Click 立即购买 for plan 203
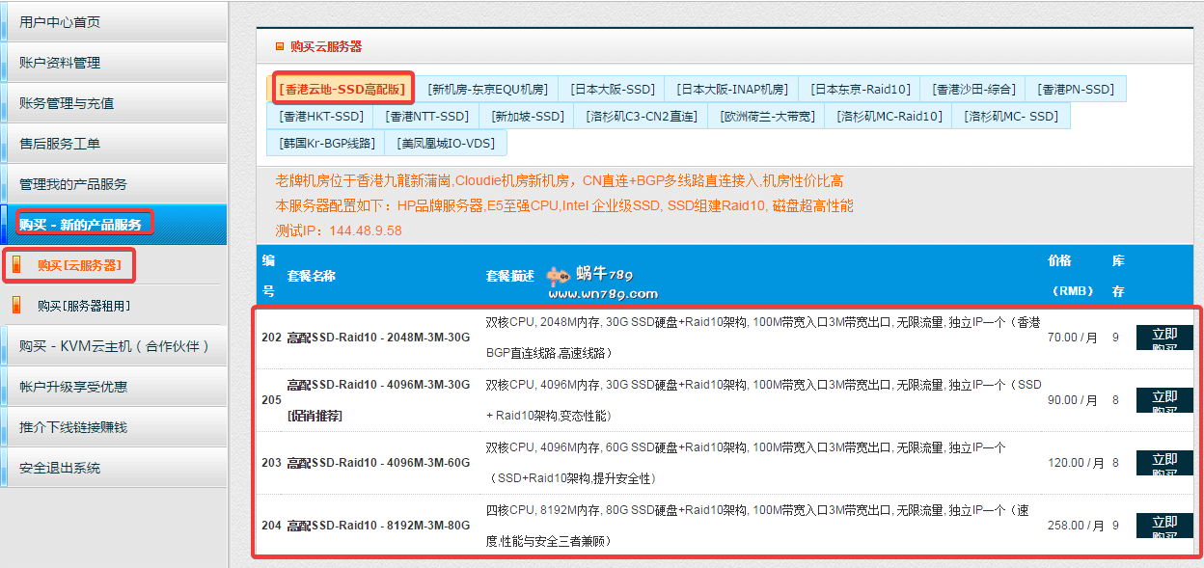Image resolution: width=1204 pixels, height=568 pixels. click(1164, 463)
